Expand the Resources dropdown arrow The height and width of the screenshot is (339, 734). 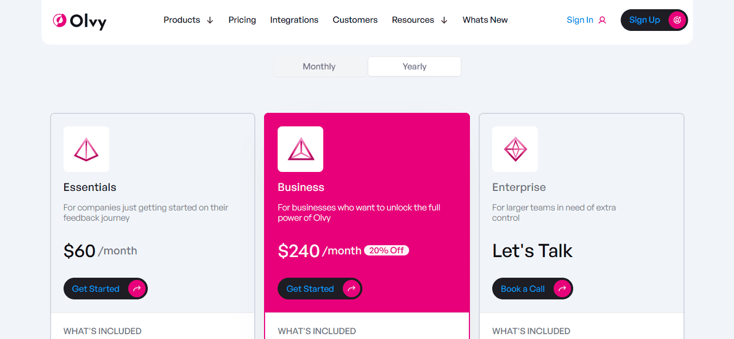444,20
